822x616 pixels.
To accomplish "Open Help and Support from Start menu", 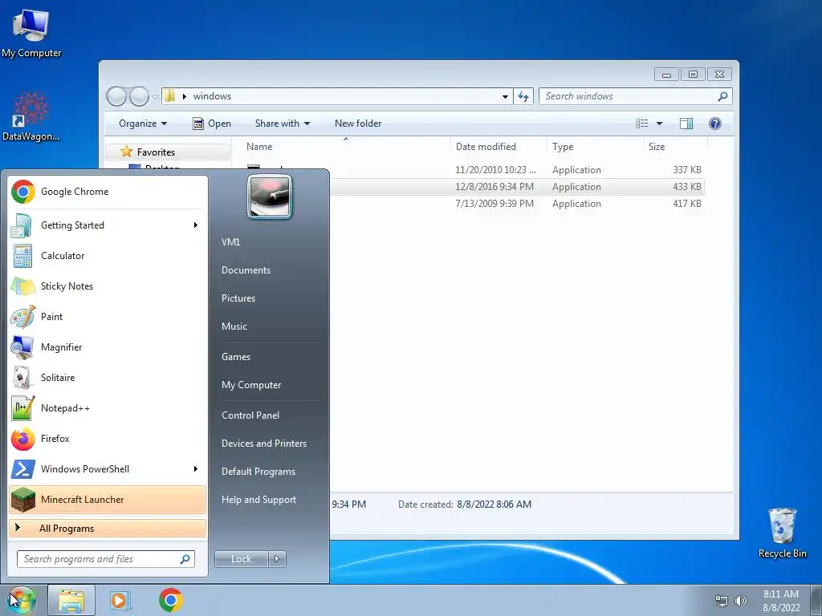I will coord(258,500).
